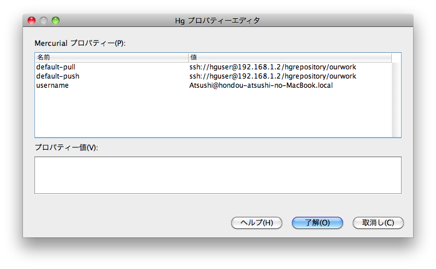
Task: Click the yellow minimize window button
Action: [x=43, y=21]
